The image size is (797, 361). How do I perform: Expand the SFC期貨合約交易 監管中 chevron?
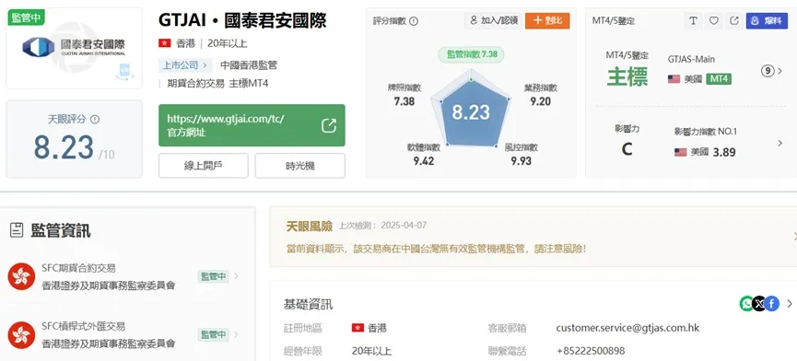pos(236,276)
